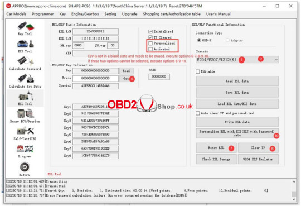This screenshot has height=206, width=301.
Task: Click the Erase password input field
Action: tap(95, 78)
